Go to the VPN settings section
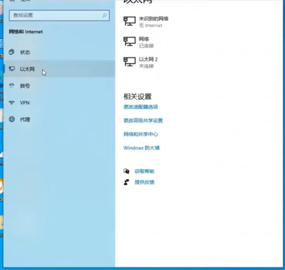This screenshot has width=285, height=270. pyautogui.click(x=24, y=103)
